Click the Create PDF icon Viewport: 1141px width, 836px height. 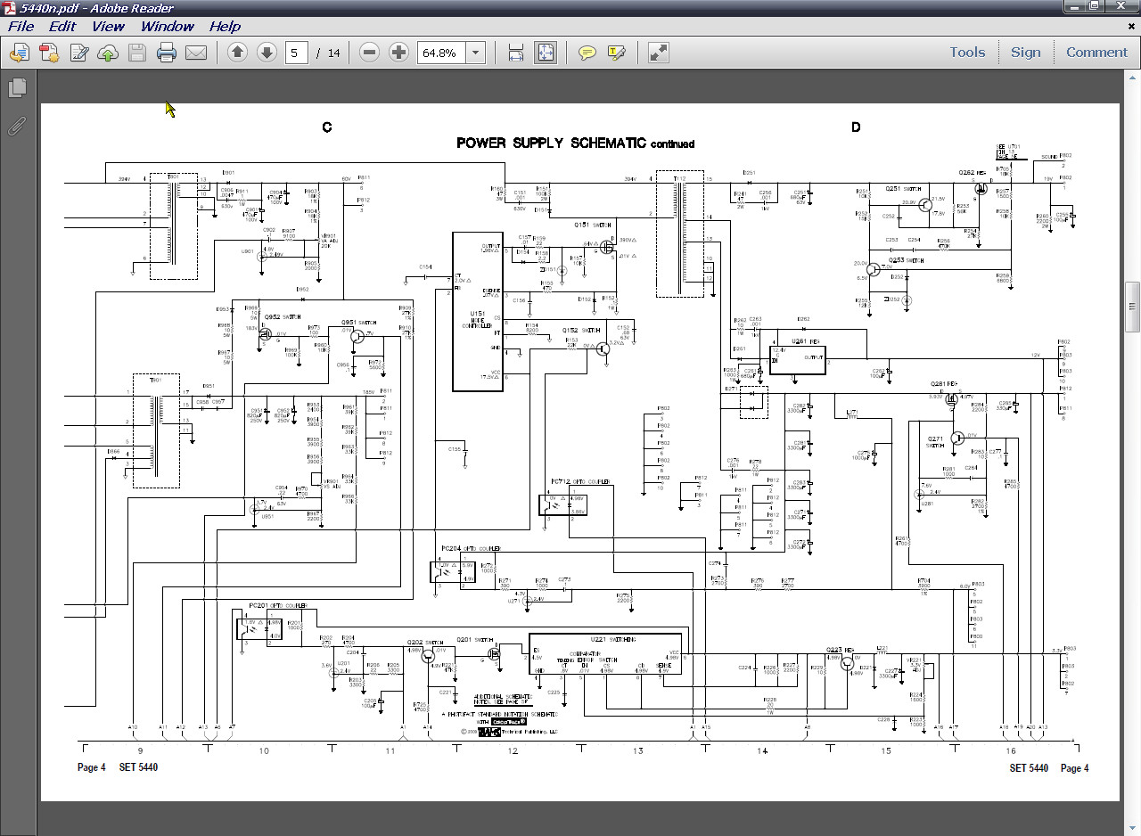coord(48,53)
